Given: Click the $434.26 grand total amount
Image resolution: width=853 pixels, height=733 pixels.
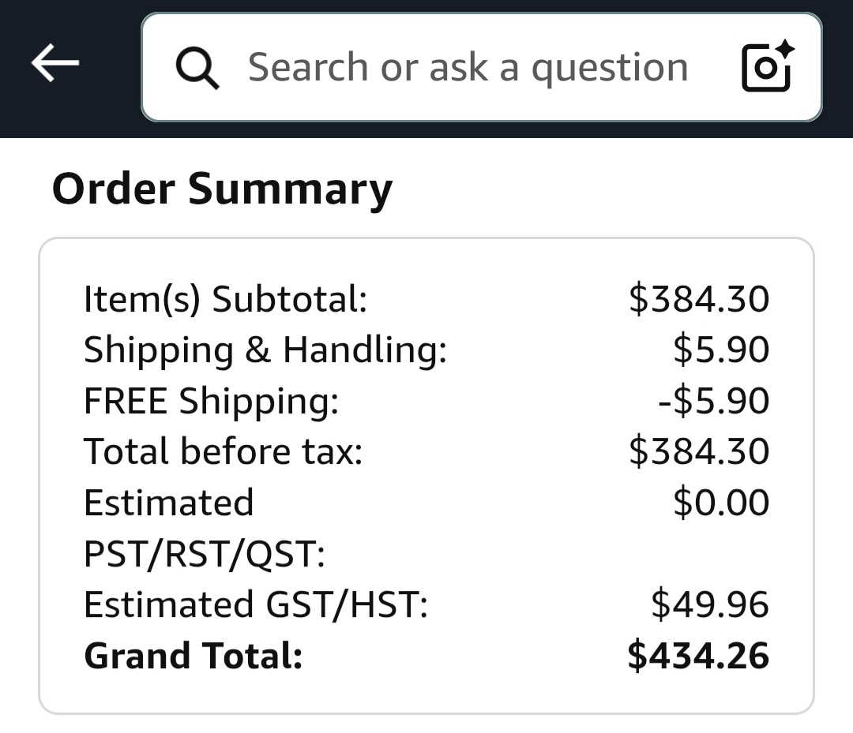Looking at the screenshot, I should click(x=698, y=656).
